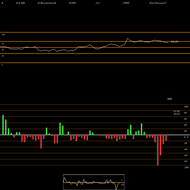This screenshot has width=190, height=190.
Task: Click the 40 label on MR axis
Action: click(185, 125)
